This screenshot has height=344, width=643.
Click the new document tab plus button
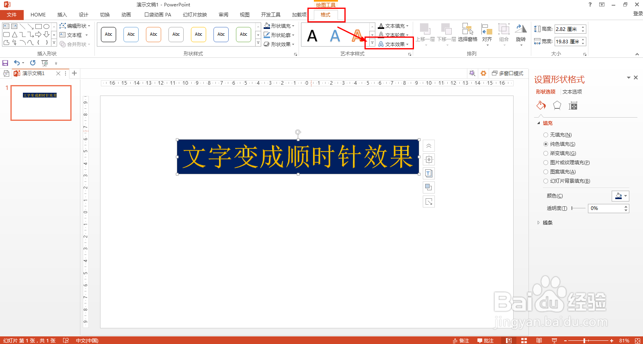tap(74, 73)
